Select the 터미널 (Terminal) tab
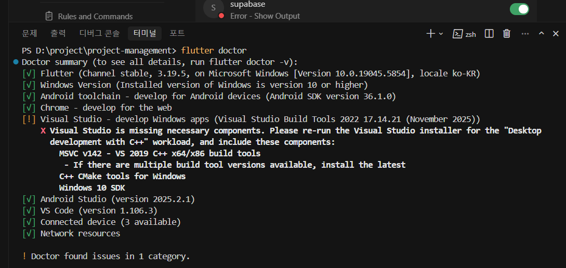The image size is (566, 268). click(x=144, y=33)
